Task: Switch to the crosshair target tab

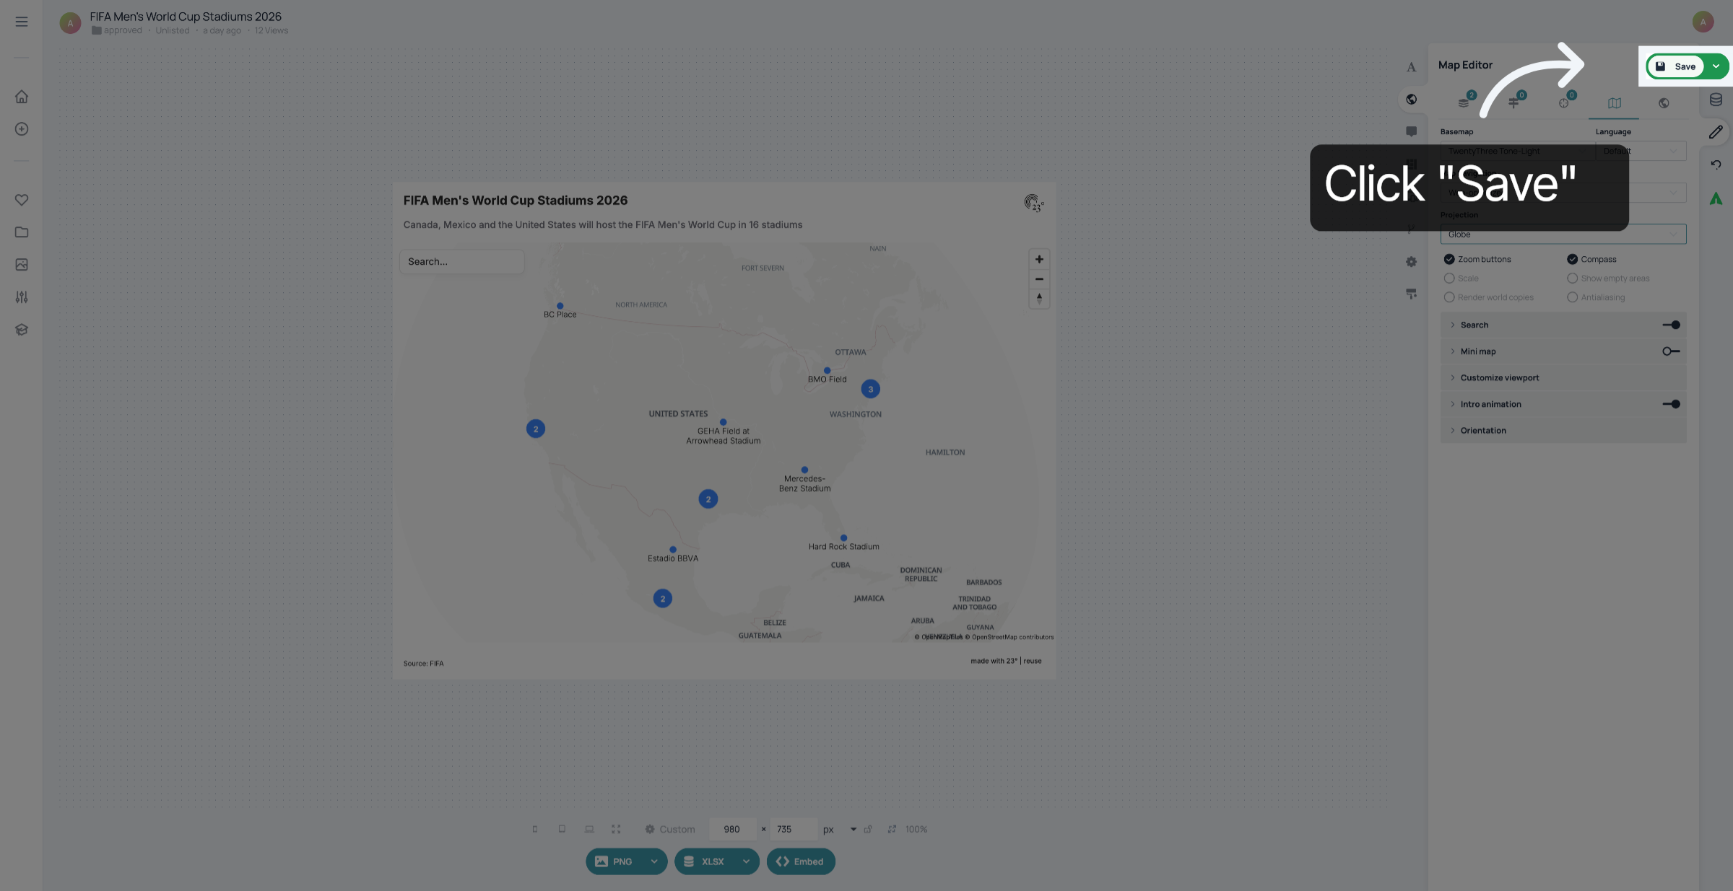Action: [1565, 102]
